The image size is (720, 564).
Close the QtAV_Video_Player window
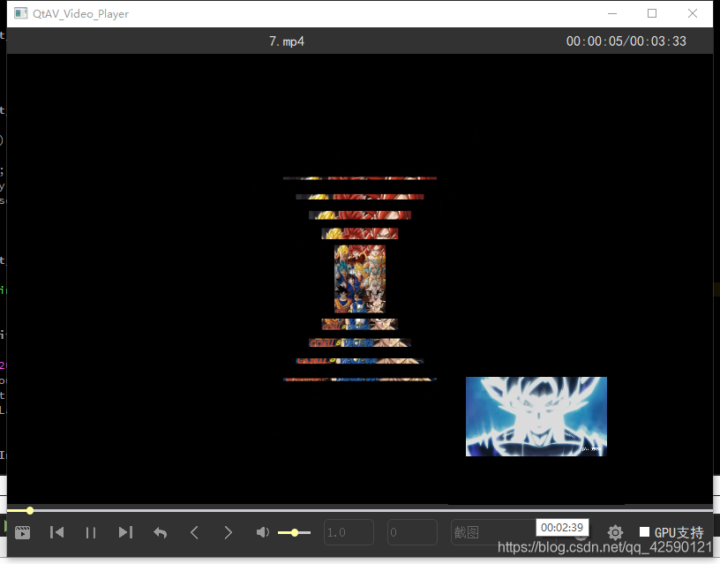coord(693,14)
